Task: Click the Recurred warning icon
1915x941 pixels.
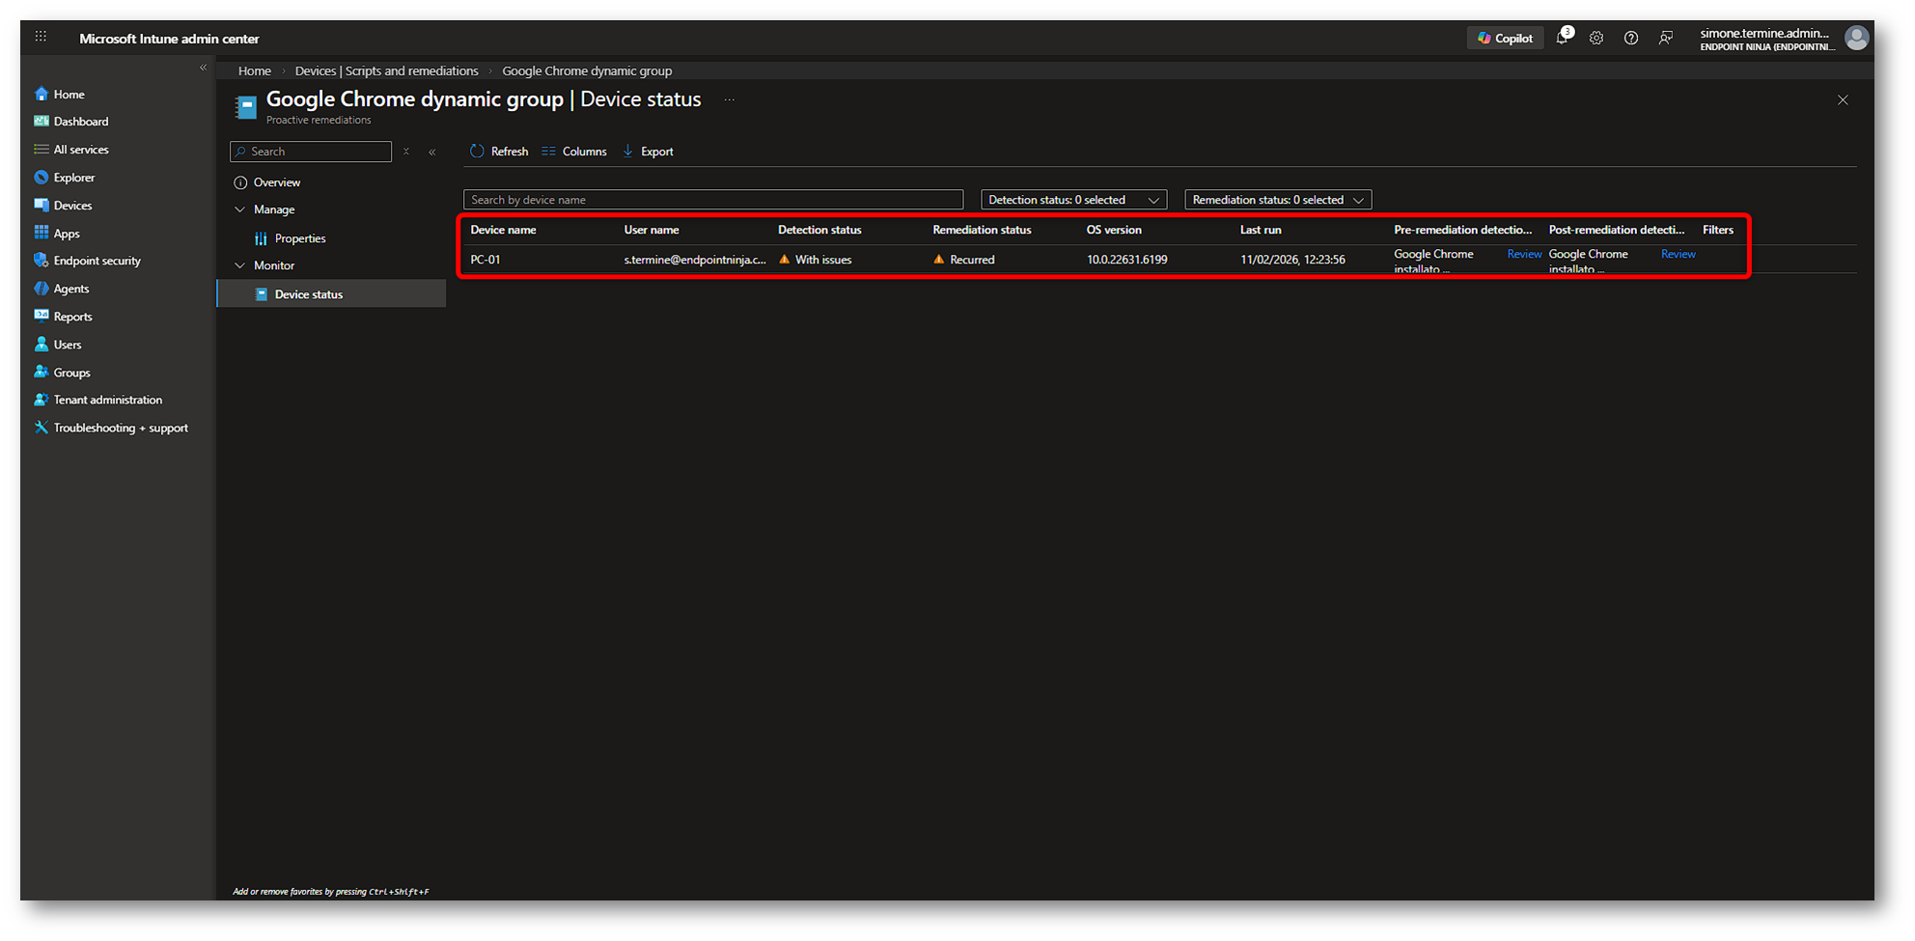Action: [x=939, y=260]
